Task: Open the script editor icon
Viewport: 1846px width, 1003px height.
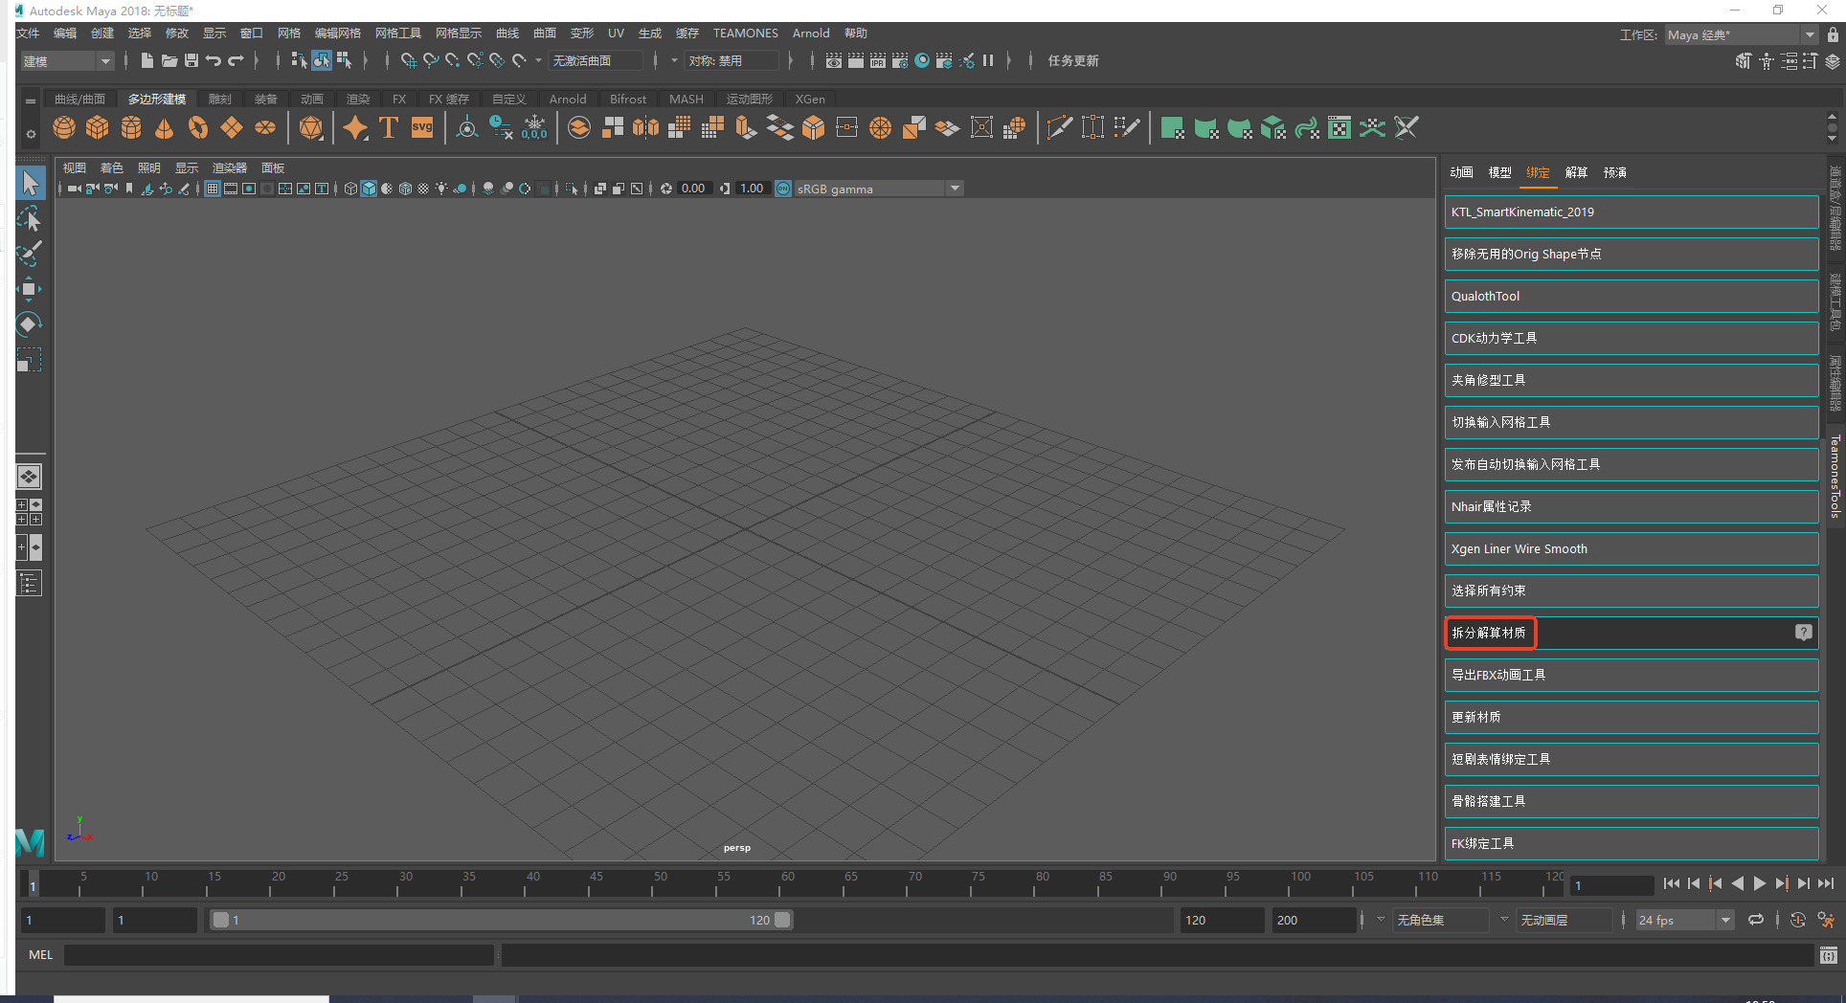Action: pyautogui.click(x=1828, y=955)
